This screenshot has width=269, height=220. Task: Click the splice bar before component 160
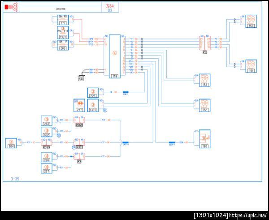pyautogui.click(x=172, y=142)
